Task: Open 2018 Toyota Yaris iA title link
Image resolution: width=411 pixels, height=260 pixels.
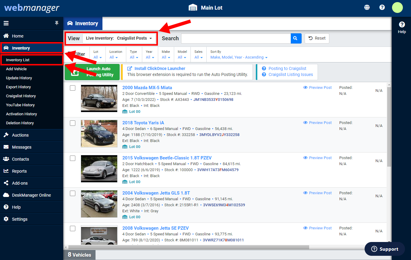Action: pos(143,123)
